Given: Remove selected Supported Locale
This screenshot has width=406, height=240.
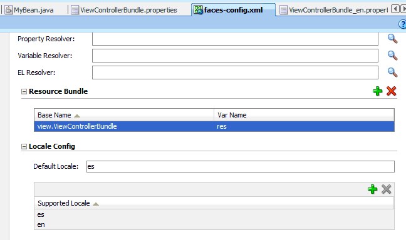Looking at the screenshot, I should 386,189.
